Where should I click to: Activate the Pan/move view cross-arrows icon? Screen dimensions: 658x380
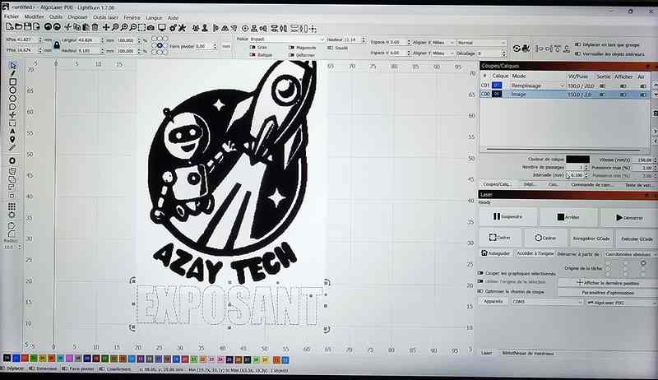[x=106, y=27]
